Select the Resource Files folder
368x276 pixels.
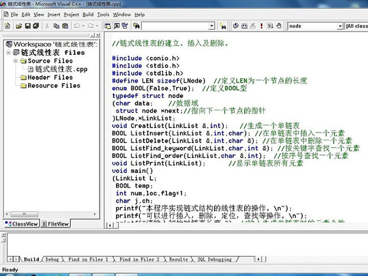pyautogui.click(x=54, y=86)
